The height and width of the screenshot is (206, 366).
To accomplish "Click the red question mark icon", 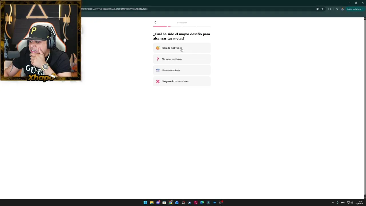I will coord(158,59).
